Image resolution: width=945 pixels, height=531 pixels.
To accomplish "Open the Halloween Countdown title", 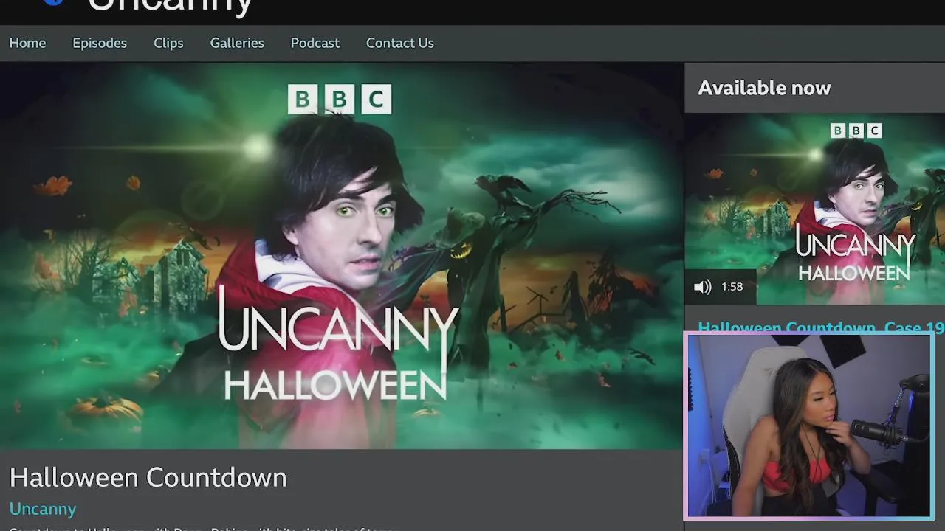I will [148, 477].
